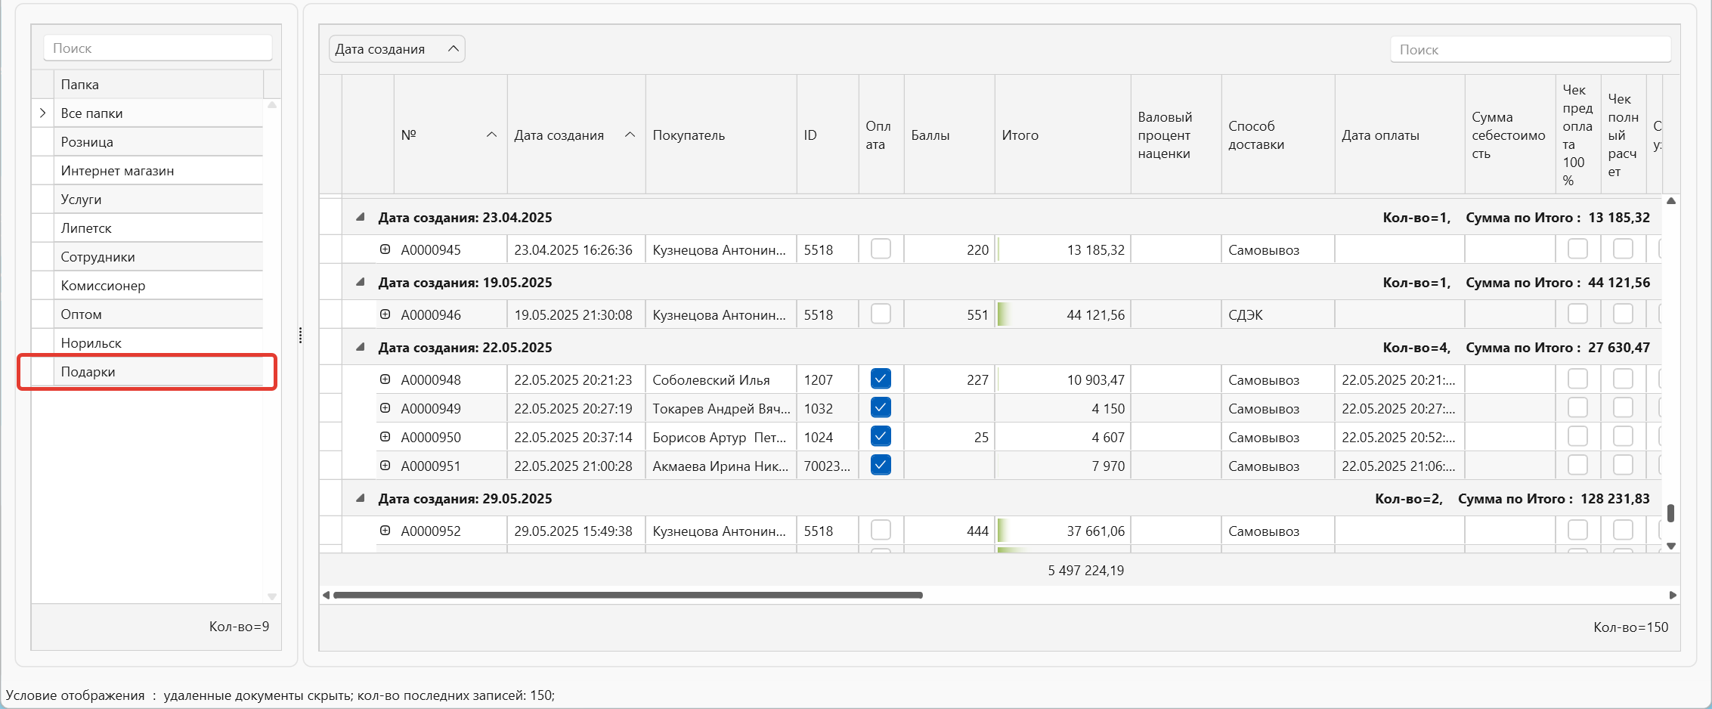The image size is (1712, 709).
Task: Click the horizontal scrollbar of the orders table
Action: 627,595
